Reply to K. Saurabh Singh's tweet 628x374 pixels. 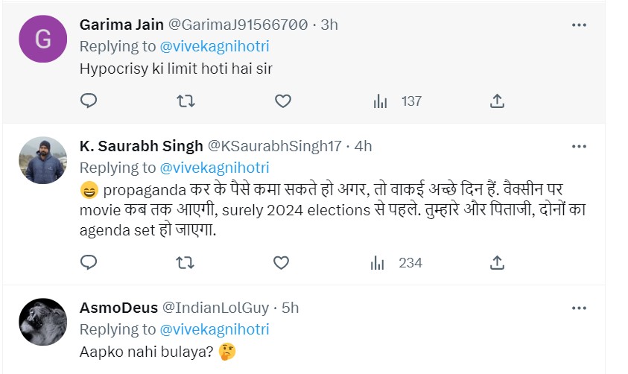pyautogui.click(x=89, y=262)
